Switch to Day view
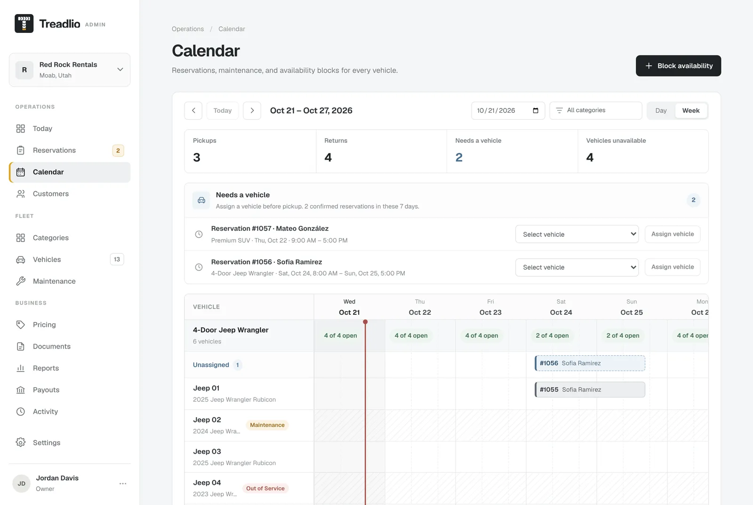The image size is (753, 505). (661, 110)
